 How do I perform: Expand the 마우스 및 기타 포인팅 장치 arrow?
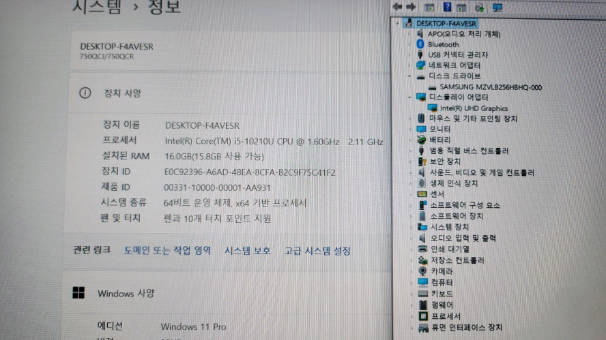[x=410, y=119]
